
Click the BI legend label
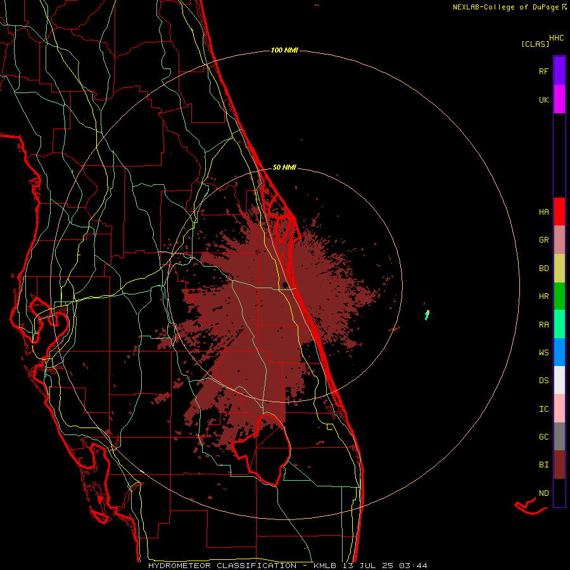coord(543,465)
